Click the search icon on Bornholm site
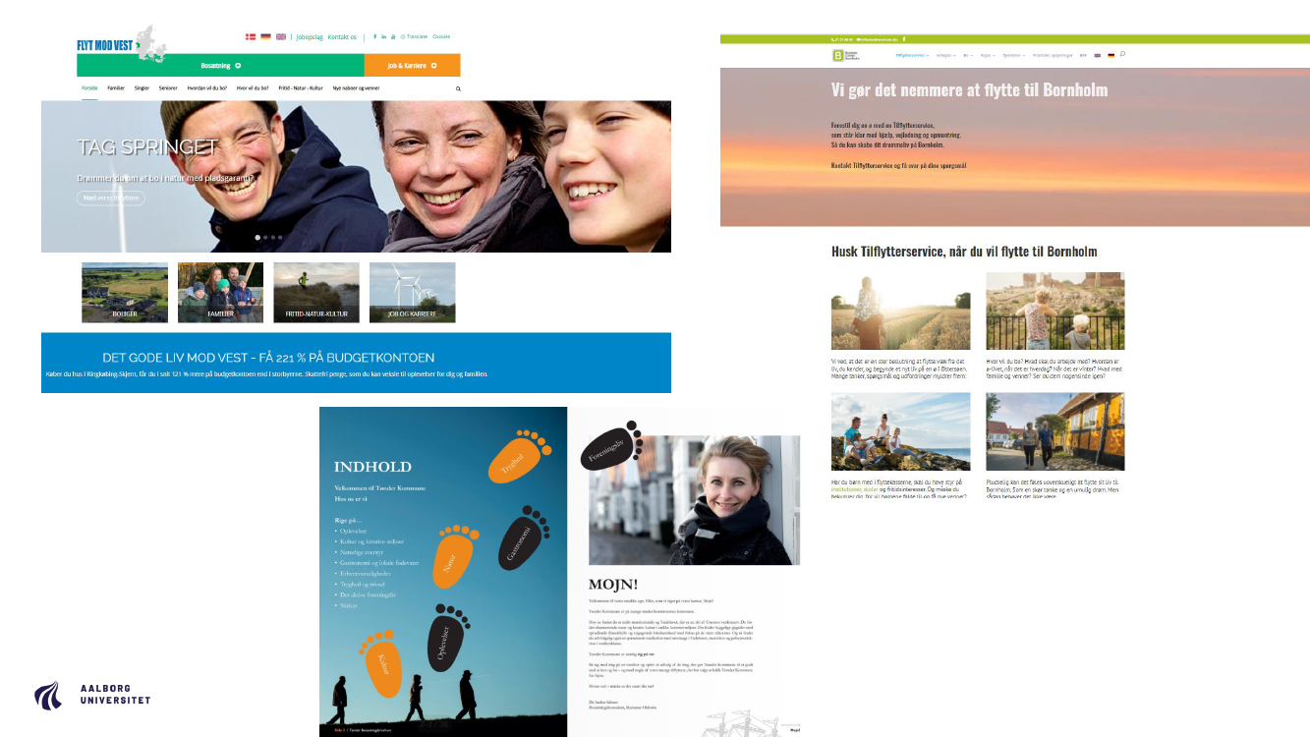The image size is (1310, 737). [1122, 55]
